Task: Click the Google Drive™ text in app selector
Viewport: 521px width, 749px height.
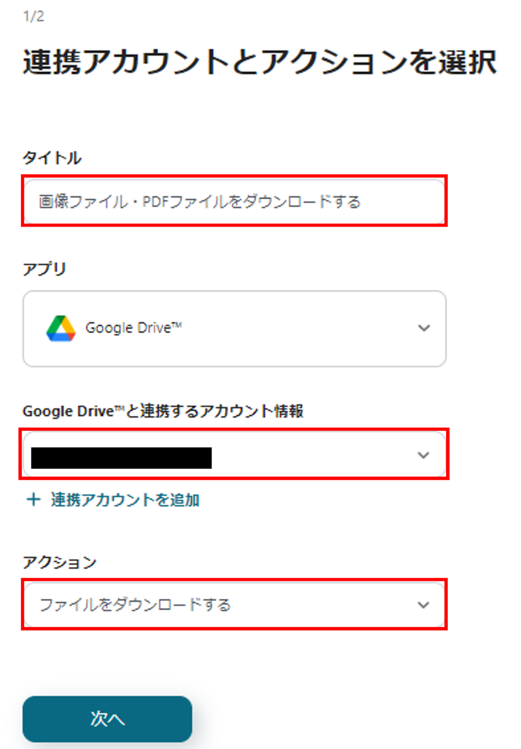Action: coord(133,328)
